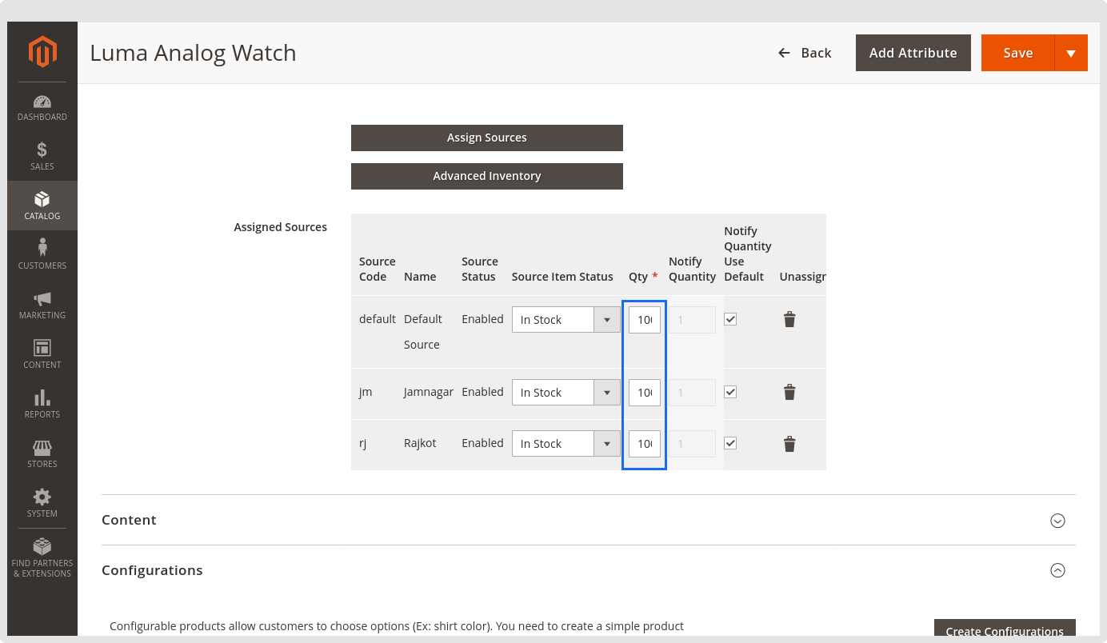Open Source Item Status dropdown for Jamnagar
Screen dimensions: 1107x643
coord(565,393)
